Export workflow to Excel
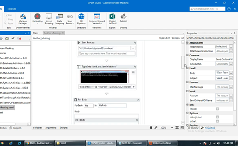Viewport: 238px width, 146px height. click(112, 19)
